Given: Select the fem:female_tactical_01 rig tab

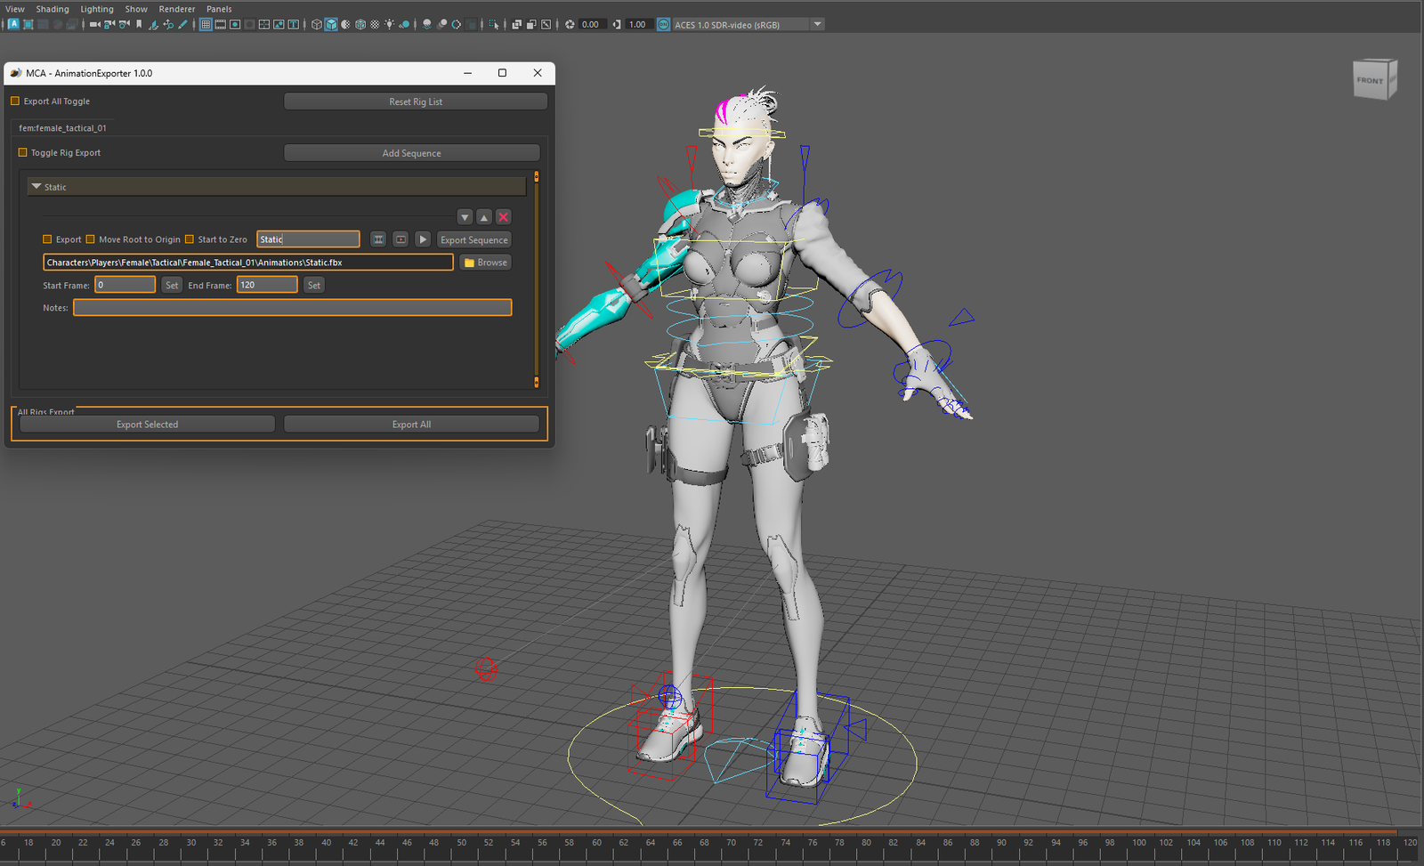Looking at the screenshot, I should click(x=62, y=127).
